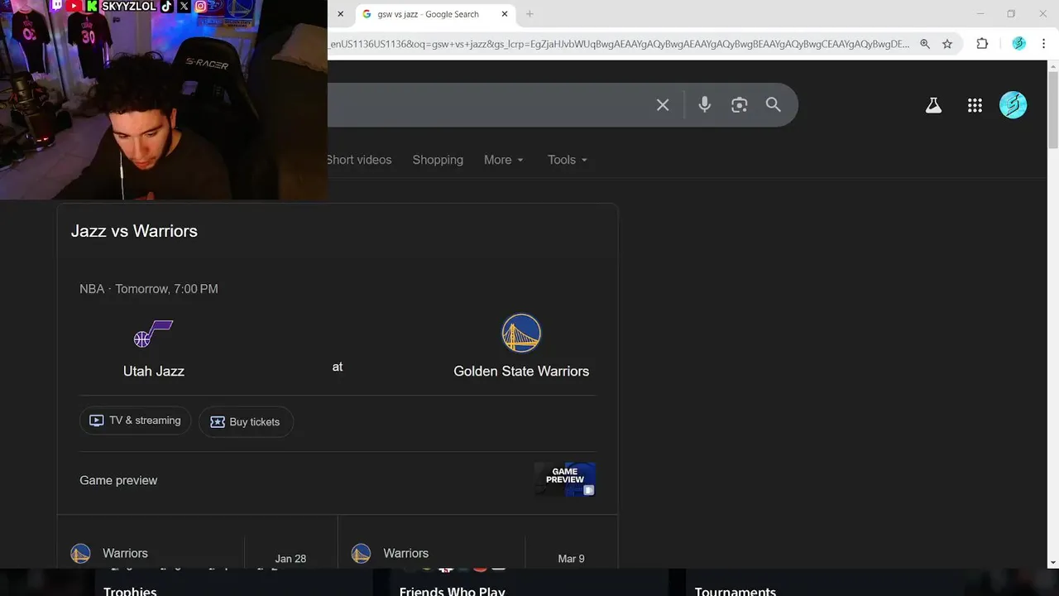Open a new Chrome tab

(529, 14)
